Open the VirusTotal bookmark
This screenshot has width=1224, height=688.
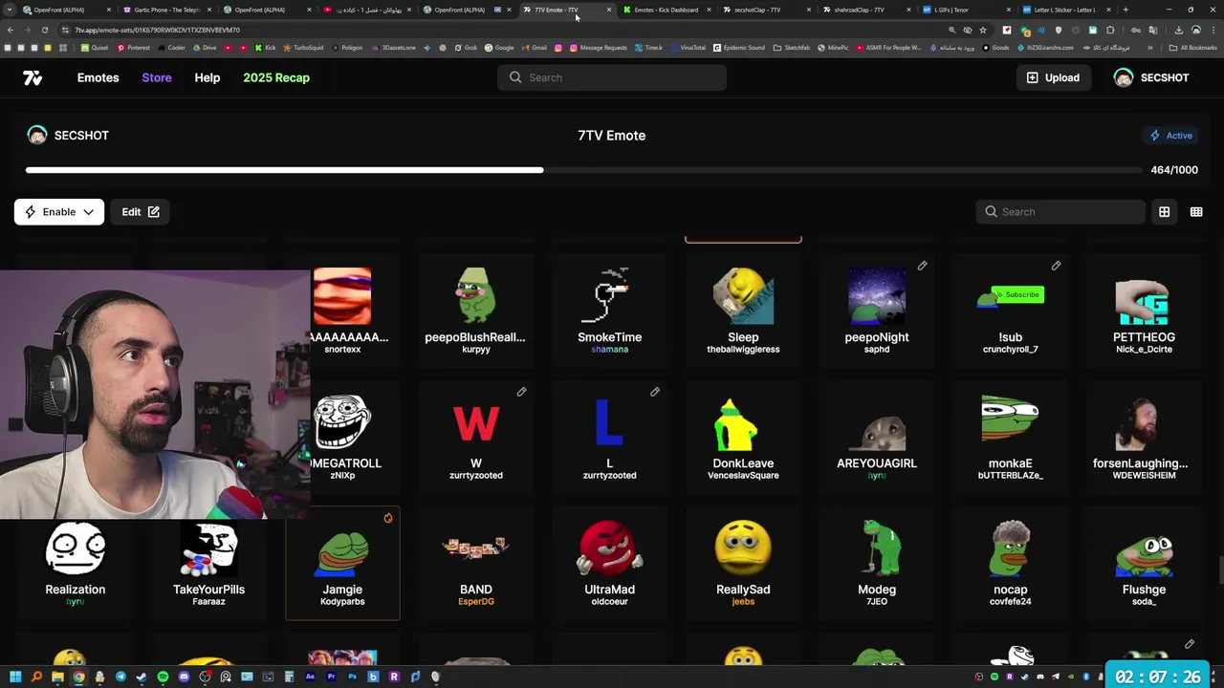click(x=687, y=47)
